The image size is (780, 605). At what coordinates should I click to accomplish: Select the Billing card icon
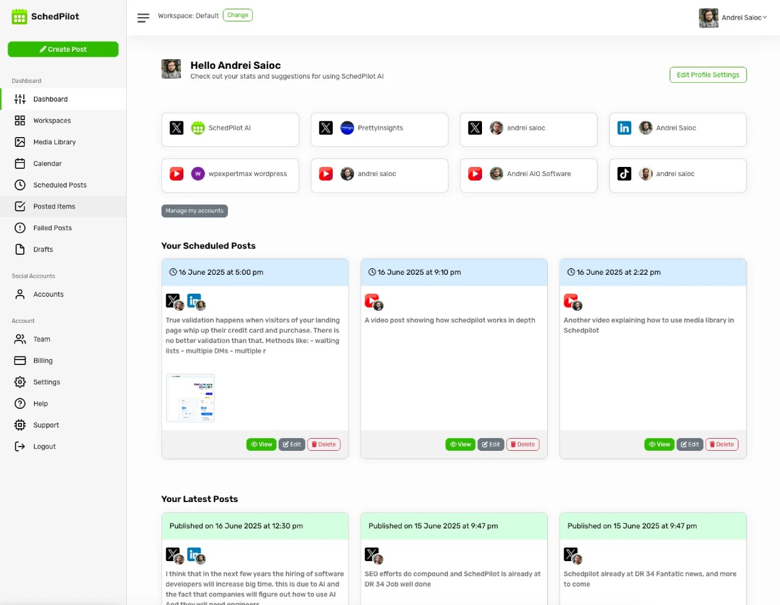20,361
